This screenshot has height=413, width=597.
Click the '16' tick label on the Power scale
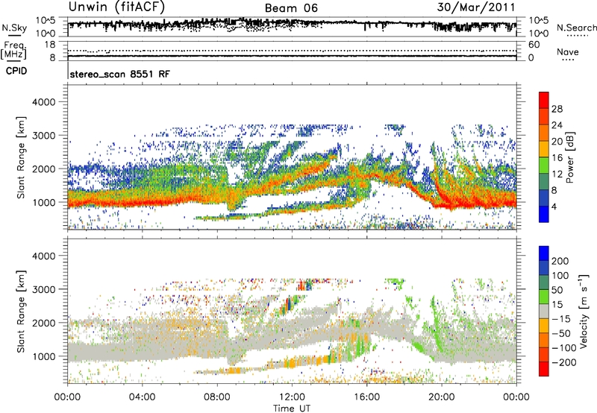557,158
